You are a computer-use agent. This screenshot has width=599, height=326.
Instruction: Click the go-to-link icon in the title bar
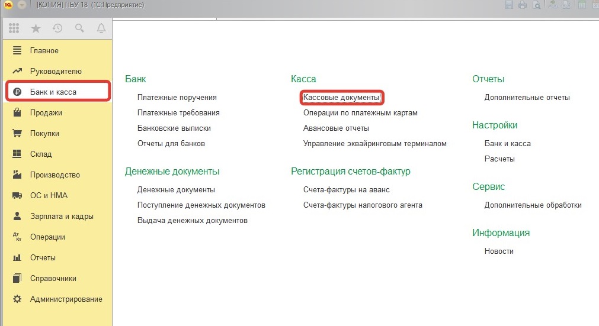[x=567, y=5]
